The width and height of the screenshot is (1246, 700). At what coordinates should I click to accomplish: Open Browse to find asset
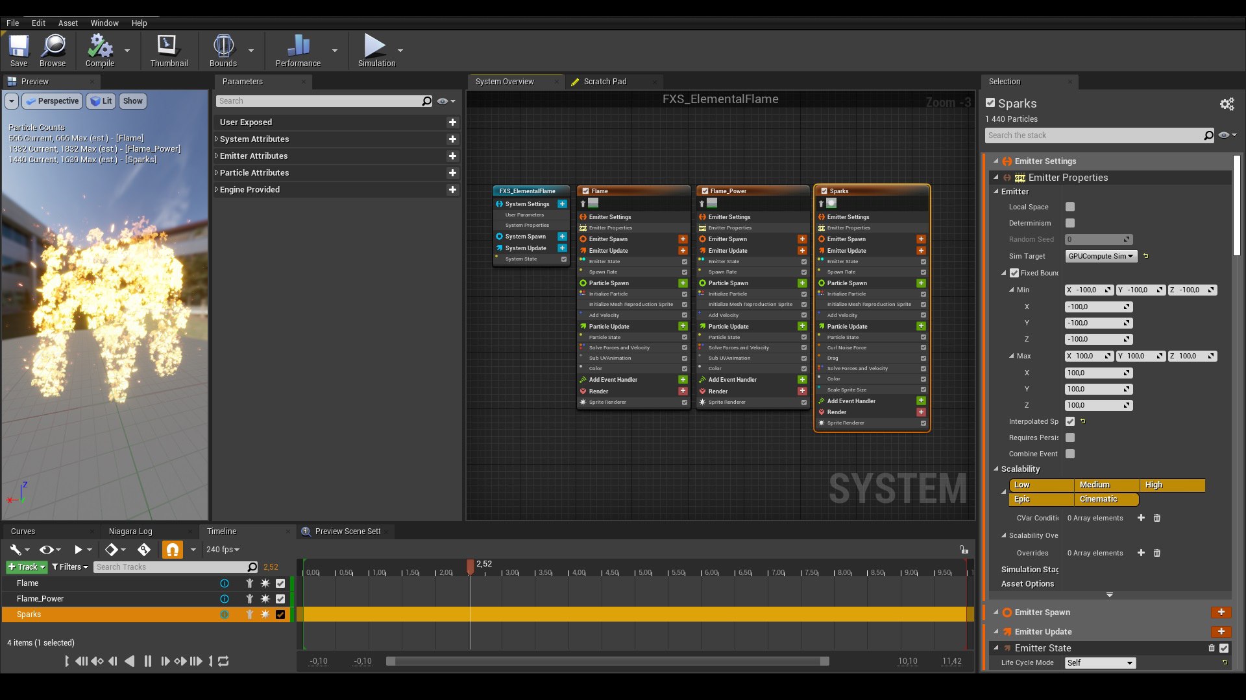coord(53,47)
